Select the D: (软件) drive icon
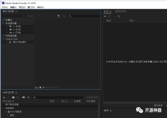Image resolution: width=167 pixels, height=118 pixels. pos(11,29)
